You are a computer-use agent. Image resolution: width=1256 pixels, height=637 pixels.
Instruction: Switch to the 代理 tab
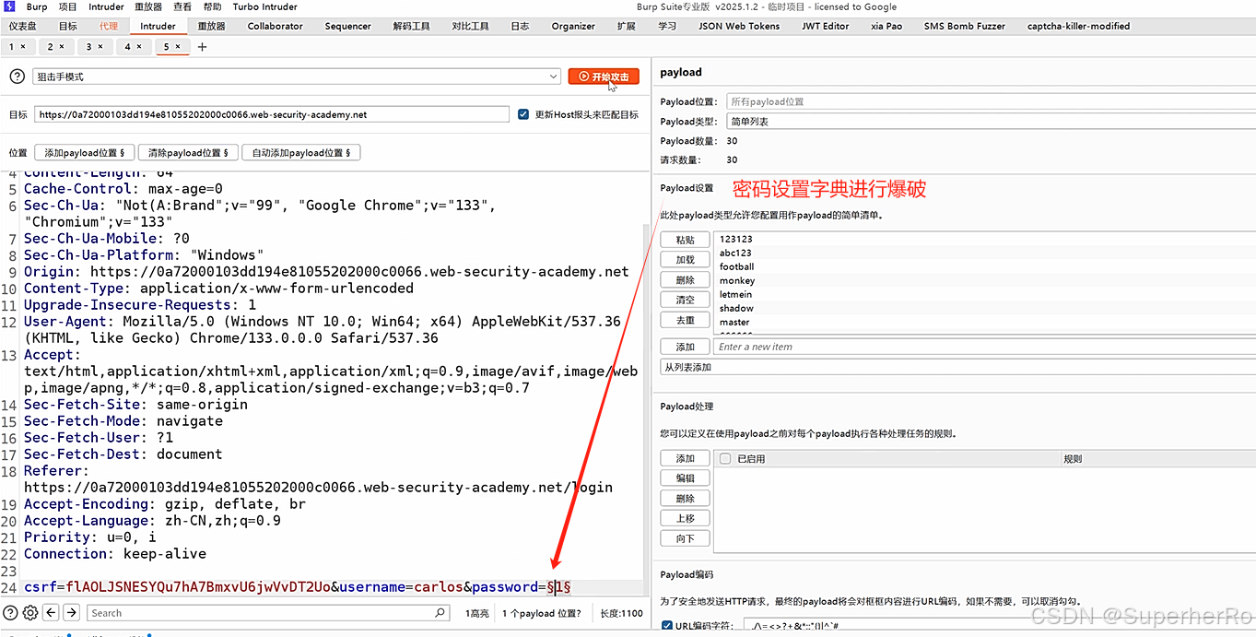coord(109,26)
